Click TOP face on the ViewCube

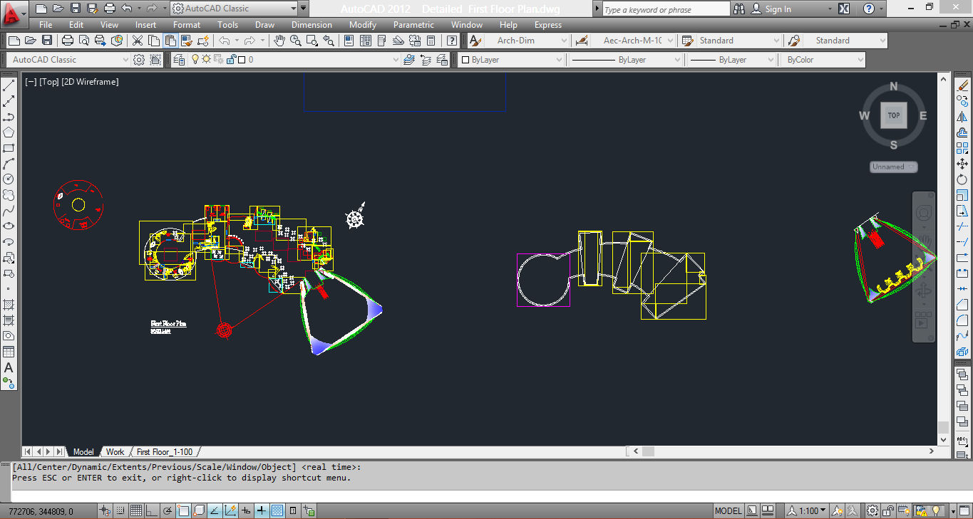[x=893, y=115]
